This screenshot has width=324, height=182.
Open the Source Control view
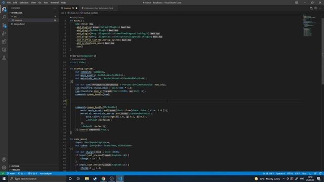pos(4,25)
